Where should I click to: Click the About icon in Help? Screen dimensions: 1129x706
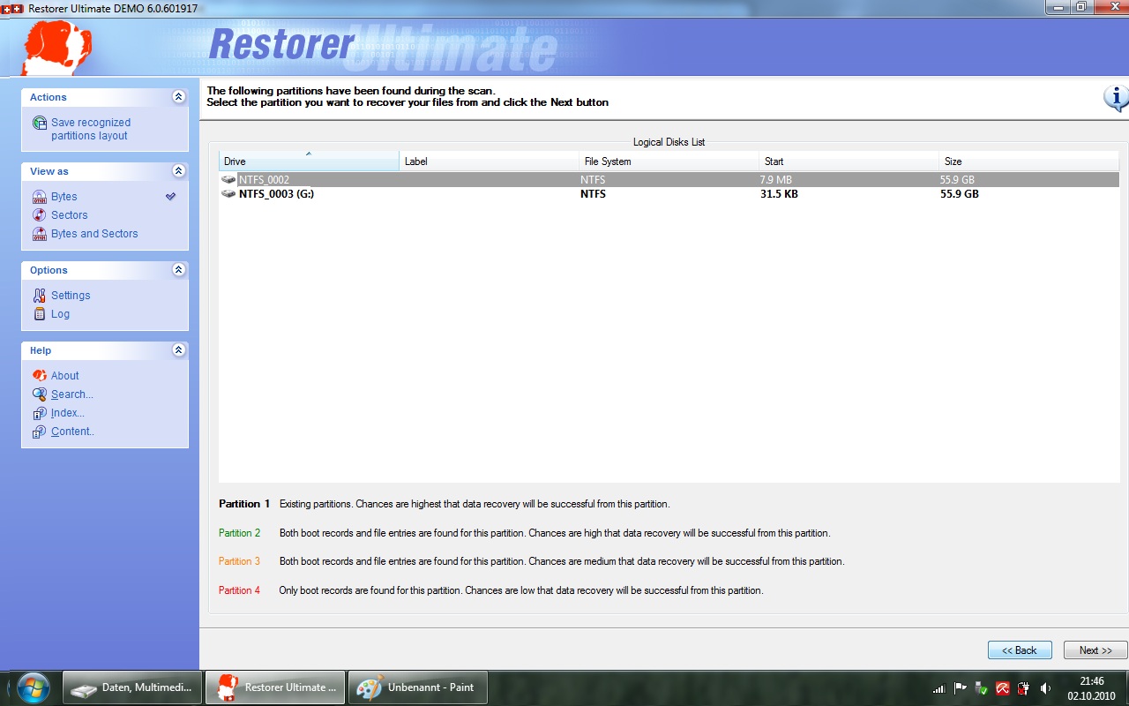(x=39, y=376)
